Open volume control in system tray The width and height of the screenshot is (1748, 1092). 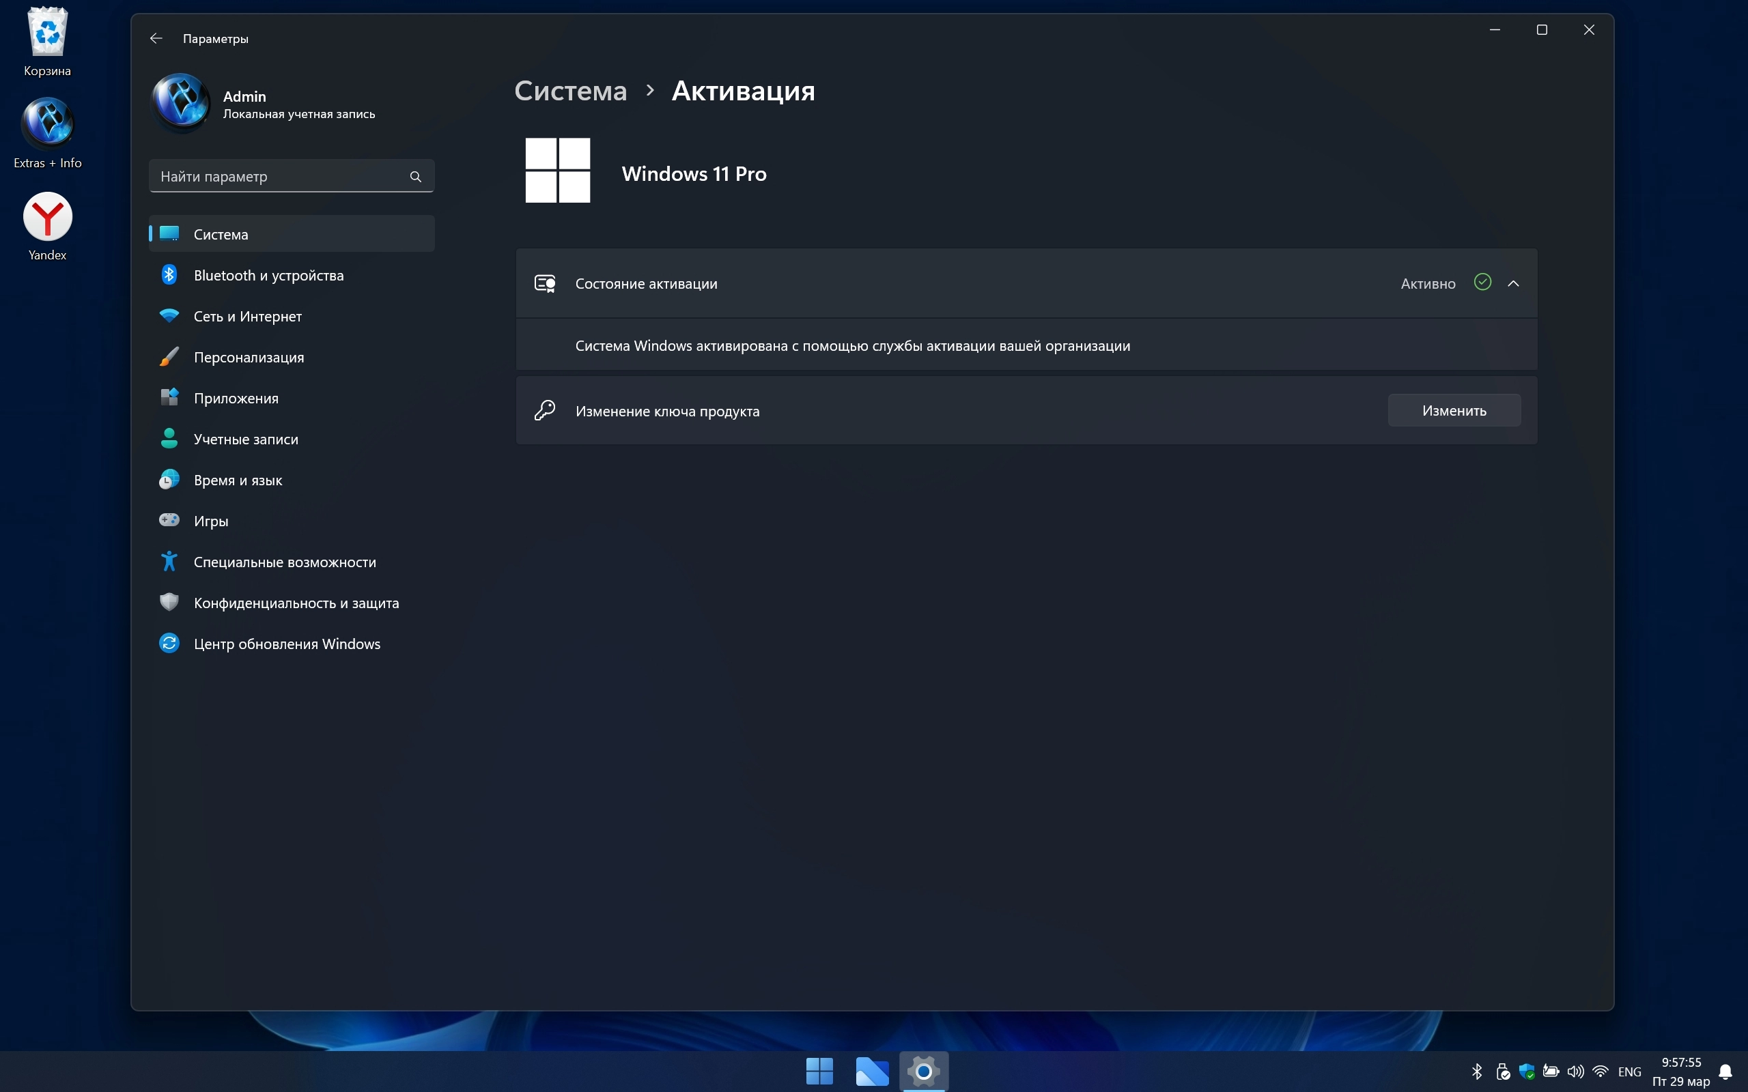click(x=1575, y=1072)
